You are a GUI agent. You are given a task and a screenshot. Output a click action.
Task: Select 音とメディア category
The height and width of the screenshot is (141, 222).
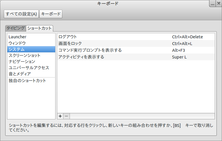(20, 74)
